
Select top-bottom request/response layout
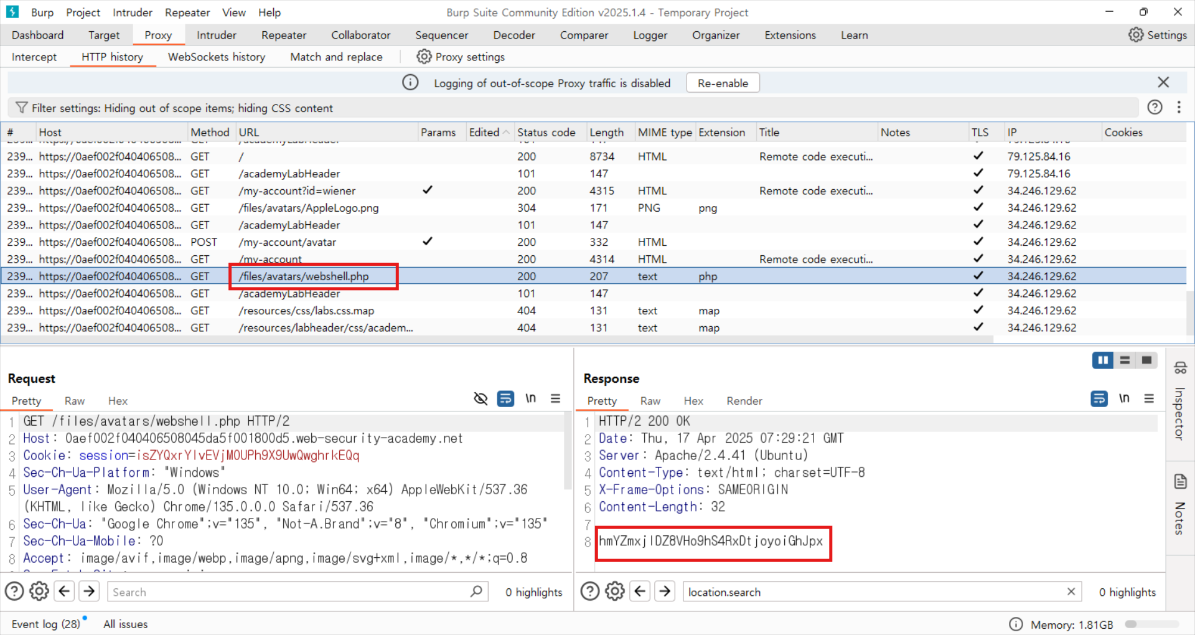click(1125, 360)
